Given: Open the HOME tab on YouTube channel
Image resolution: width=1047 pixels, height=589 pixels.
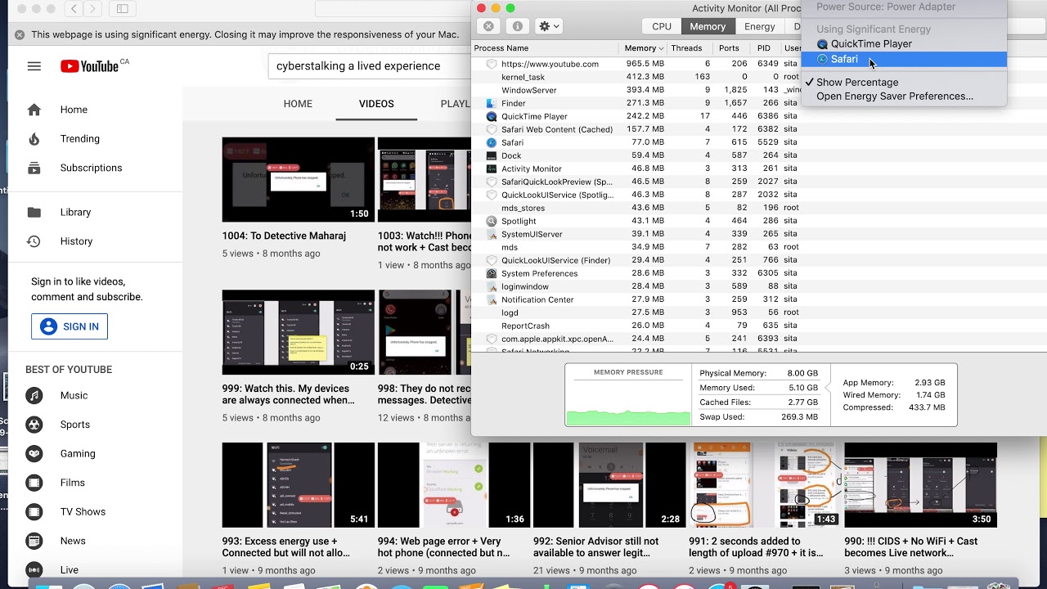Looking at the screenshot, I should tap(298, 104).
